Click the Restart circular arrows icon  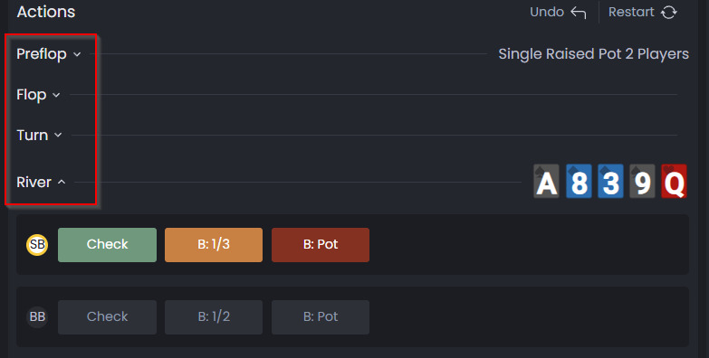click(669, 12)
